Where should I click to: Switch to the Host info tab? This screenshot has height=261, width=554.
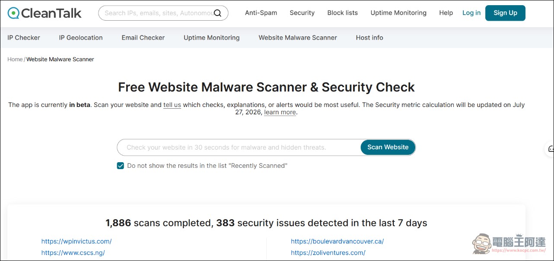point(369,38)
